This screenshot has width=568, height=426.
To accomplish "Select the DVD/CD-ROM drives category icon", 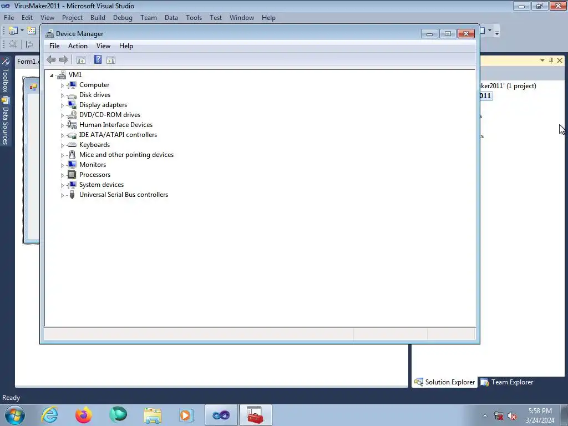I will click(x=72, y=115).
